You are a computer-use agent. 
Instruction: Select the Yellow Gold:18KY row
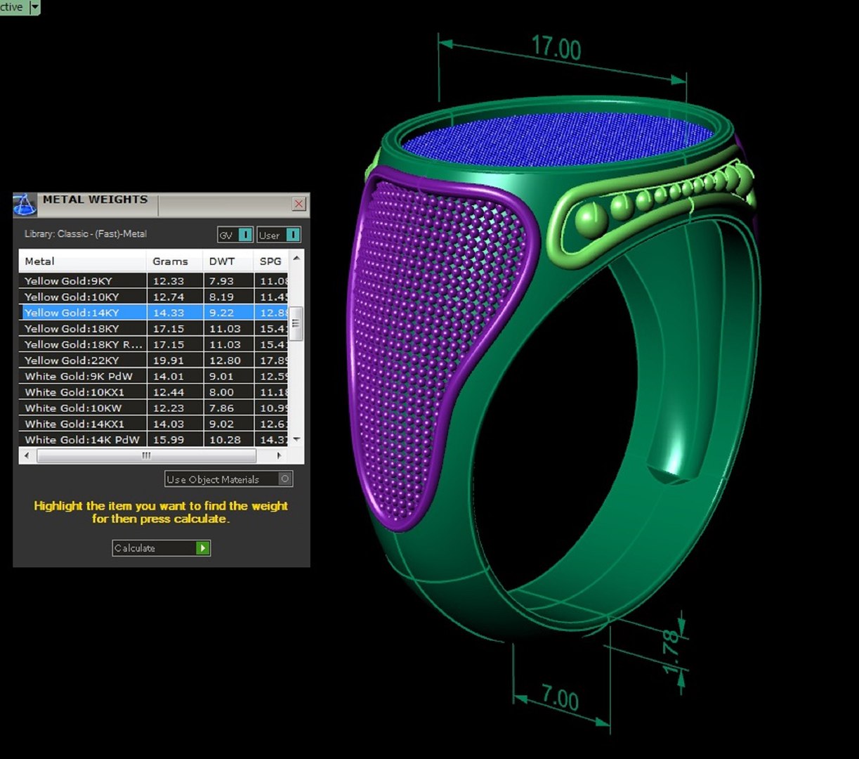click(153, 329)
